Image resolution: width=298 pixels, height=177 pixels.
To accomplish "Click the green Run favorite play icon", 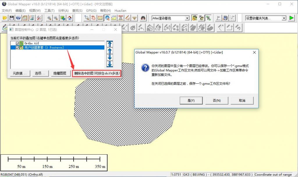I will coord(291,18).
